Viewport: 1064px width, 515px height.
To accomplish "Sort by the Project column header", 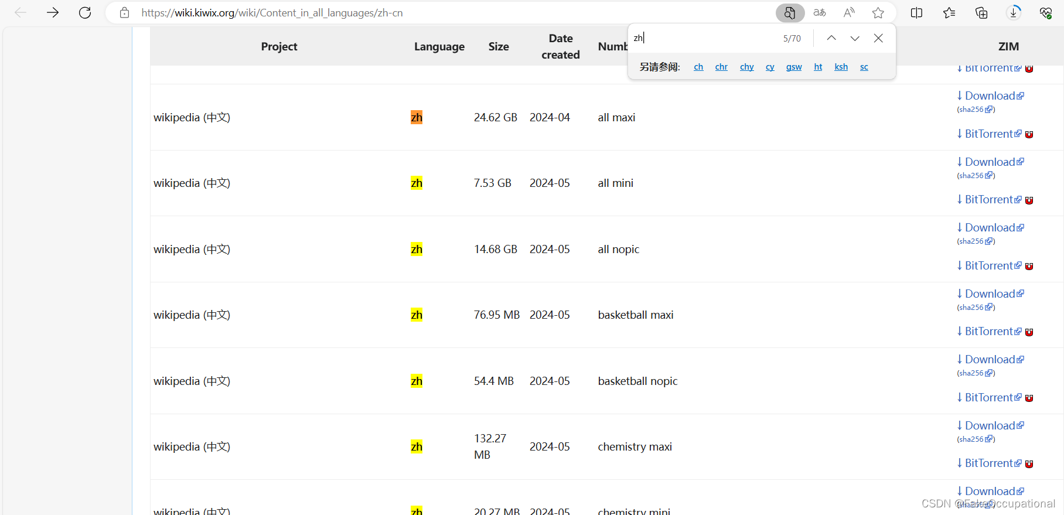I will pos(279,46).
